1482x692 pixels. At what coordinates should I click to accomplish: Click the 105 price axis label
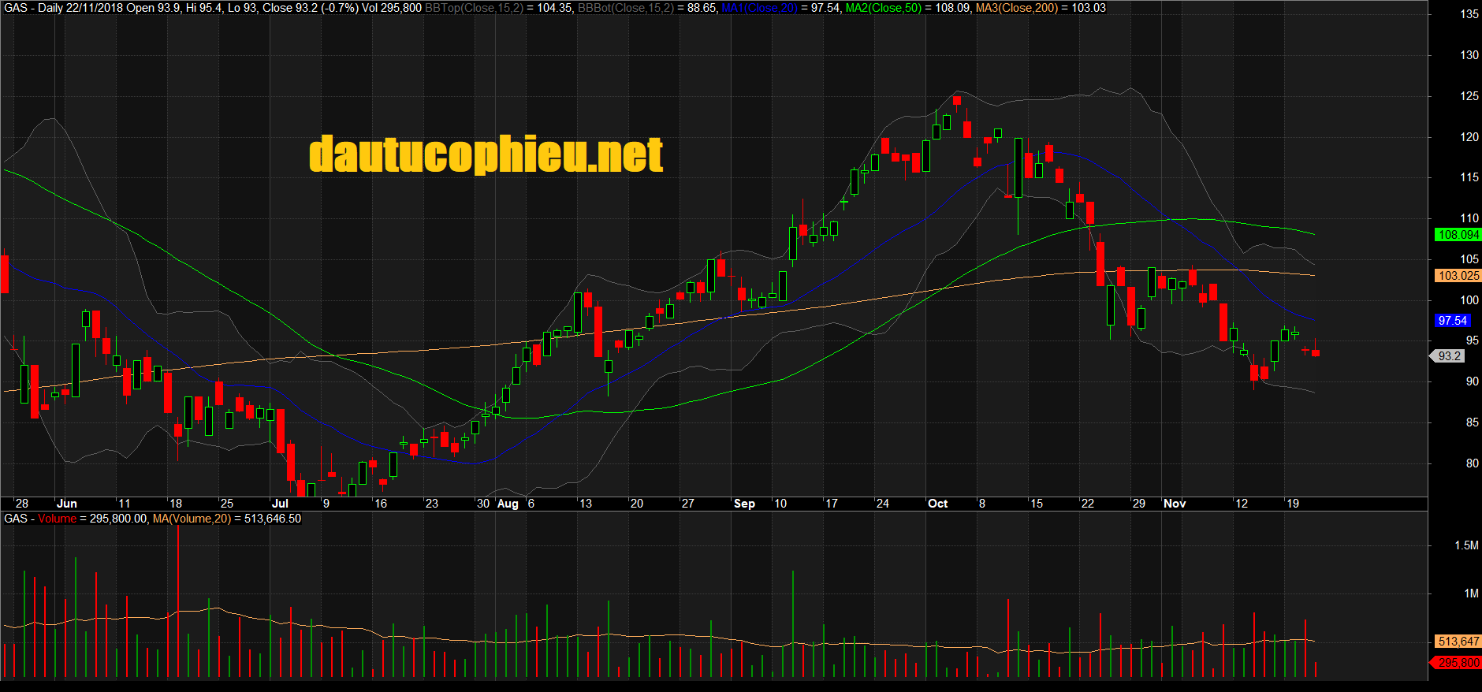pos(1469,259)
